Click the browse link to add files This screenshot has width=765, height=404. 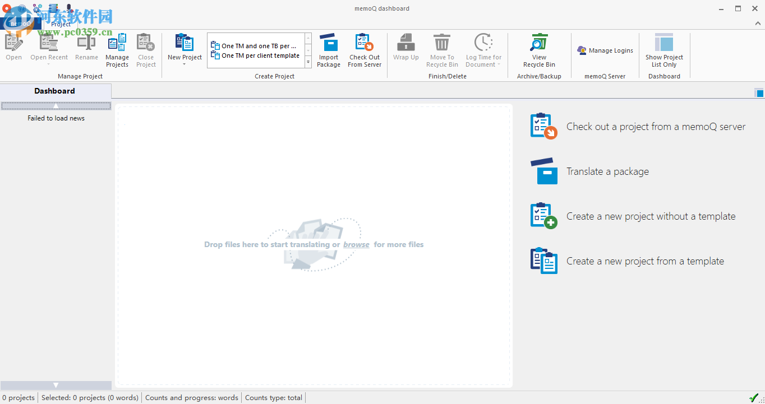tap(356, 244)
